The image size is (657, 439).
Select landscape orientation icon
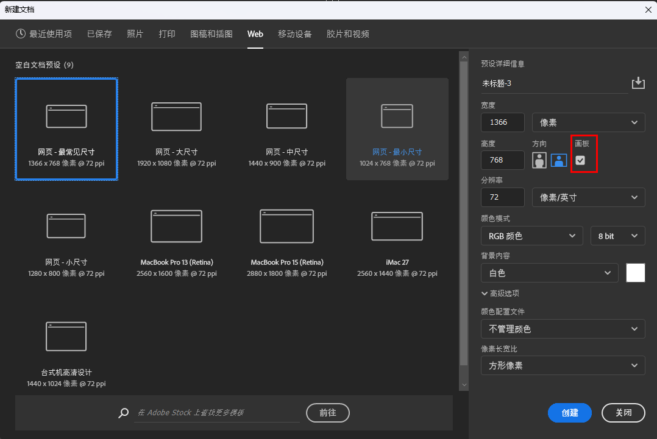click(x=558, y=160)
